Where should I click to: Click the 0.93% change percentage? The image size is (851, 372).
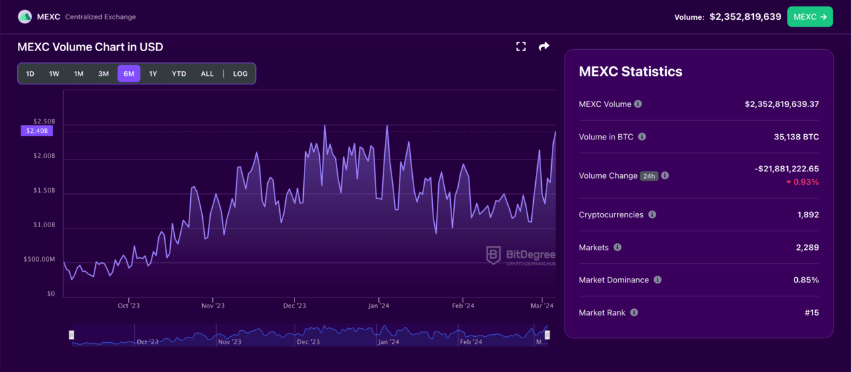click(802, 182)
